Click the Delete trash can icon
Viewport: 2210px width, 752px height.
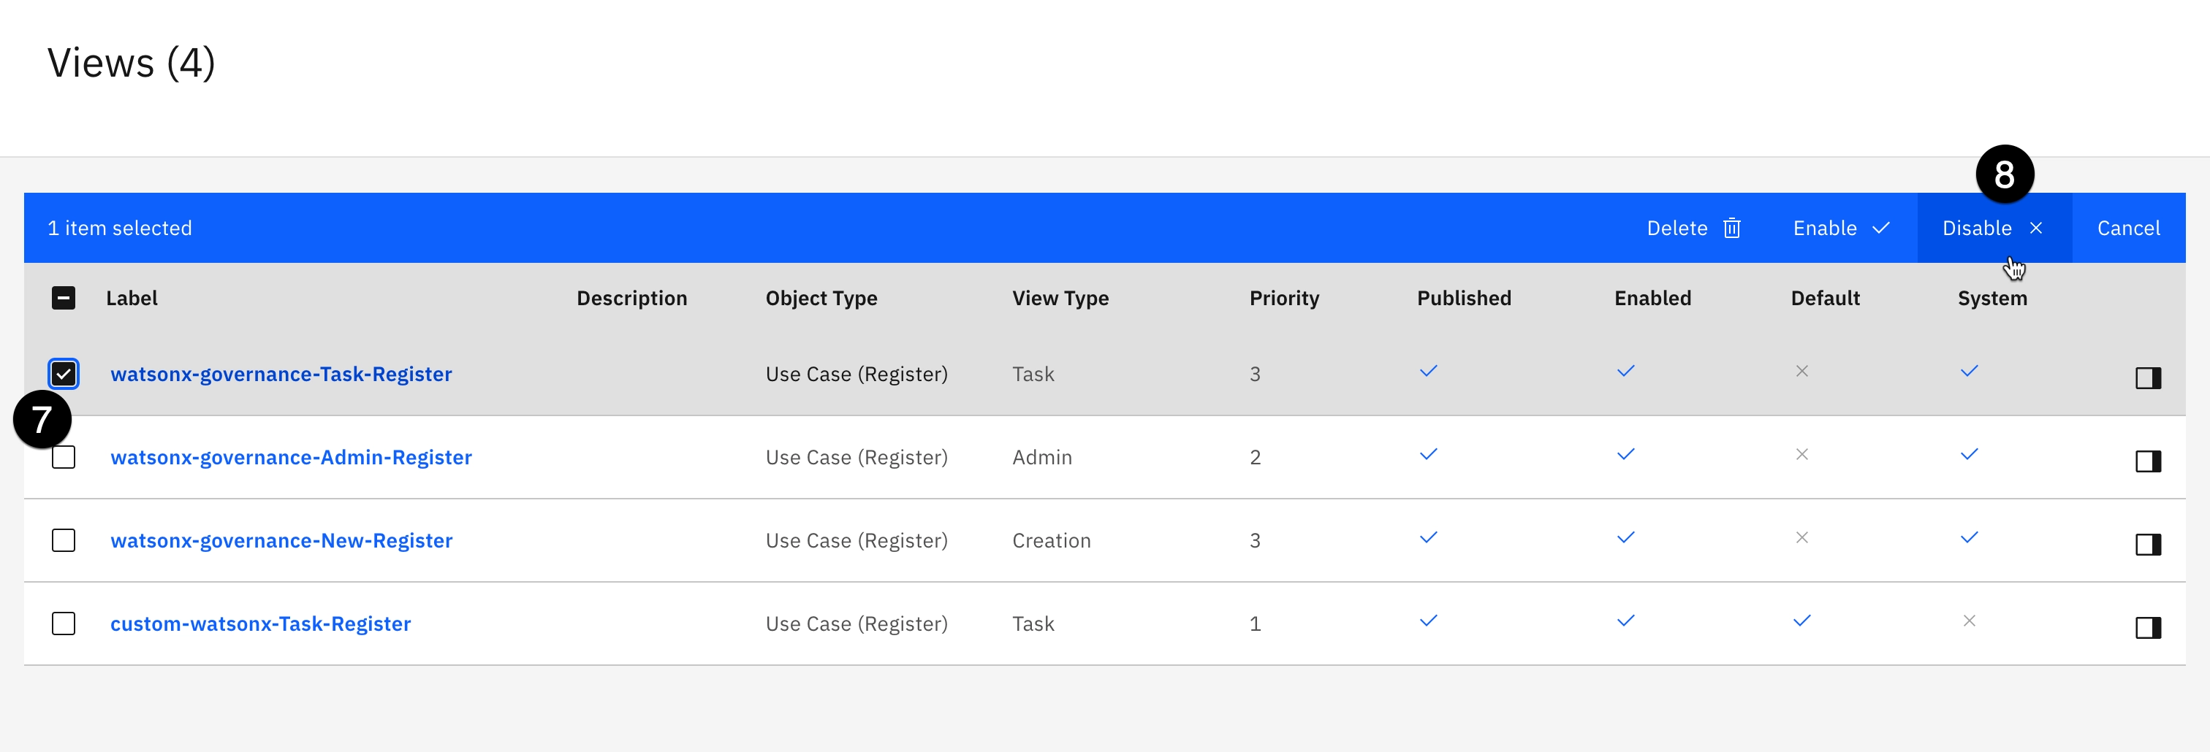(x=1731, y=228)
